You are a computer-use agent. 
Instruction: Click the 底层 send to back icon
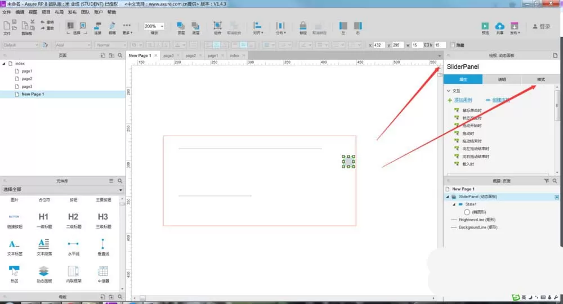[x=195, y=26]
